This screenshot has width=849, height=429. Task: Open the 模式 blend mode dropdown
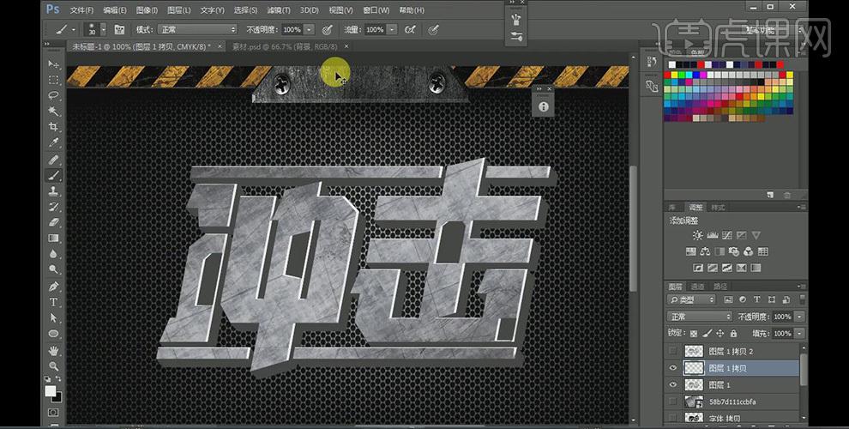point(197,30)
